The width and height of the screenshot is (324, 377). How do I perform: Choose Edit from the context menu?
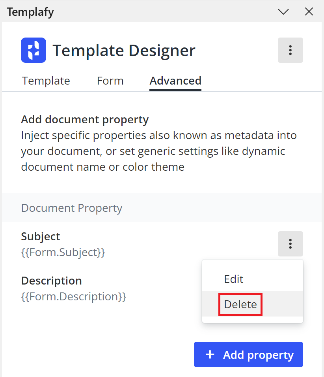pos(234,279)
